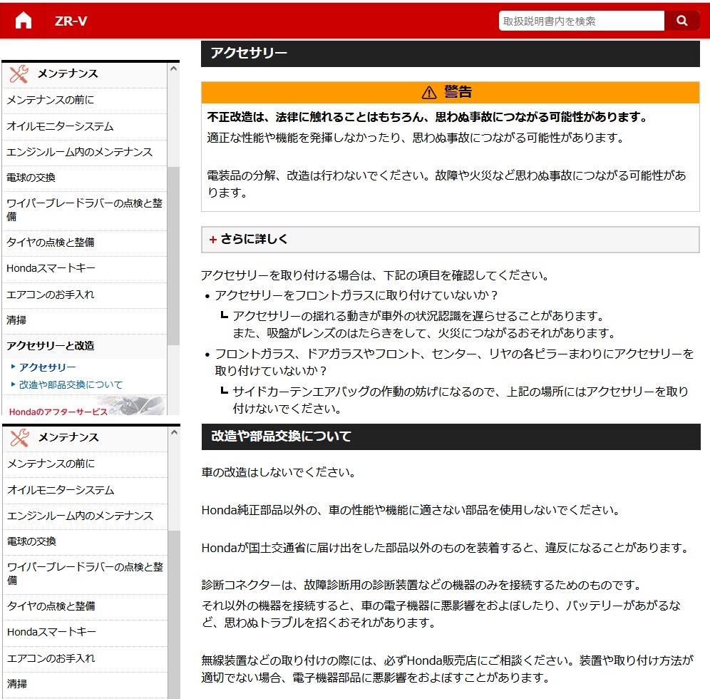This screenshot has height=699, width=710.
Task: Click the wrench maintenance icon in upper sidebar
Action: [19, 74]
